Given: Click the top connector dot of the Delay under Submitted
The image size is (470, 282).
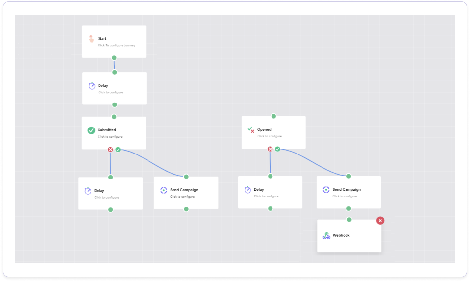Looking at the screenshot, I should (111, 178).
